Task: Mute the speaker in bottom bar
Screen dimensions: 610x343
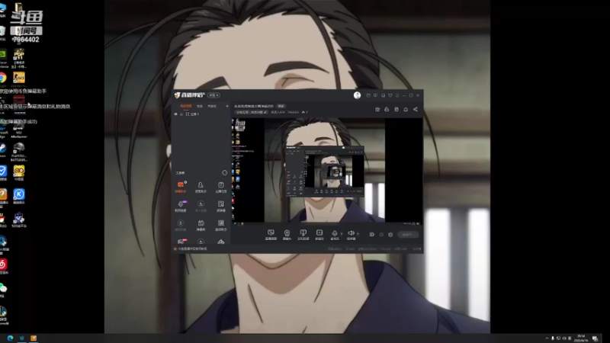Action: [x=351, y=235]
